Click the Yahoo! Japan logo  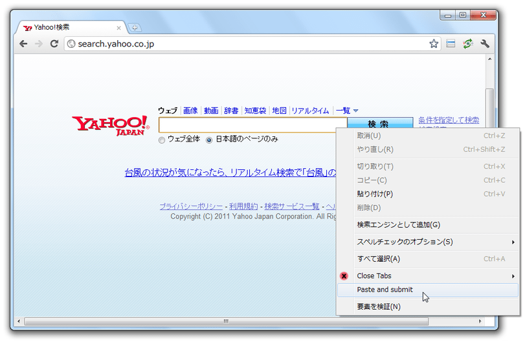pyautogui.click(x=111, y=125)
